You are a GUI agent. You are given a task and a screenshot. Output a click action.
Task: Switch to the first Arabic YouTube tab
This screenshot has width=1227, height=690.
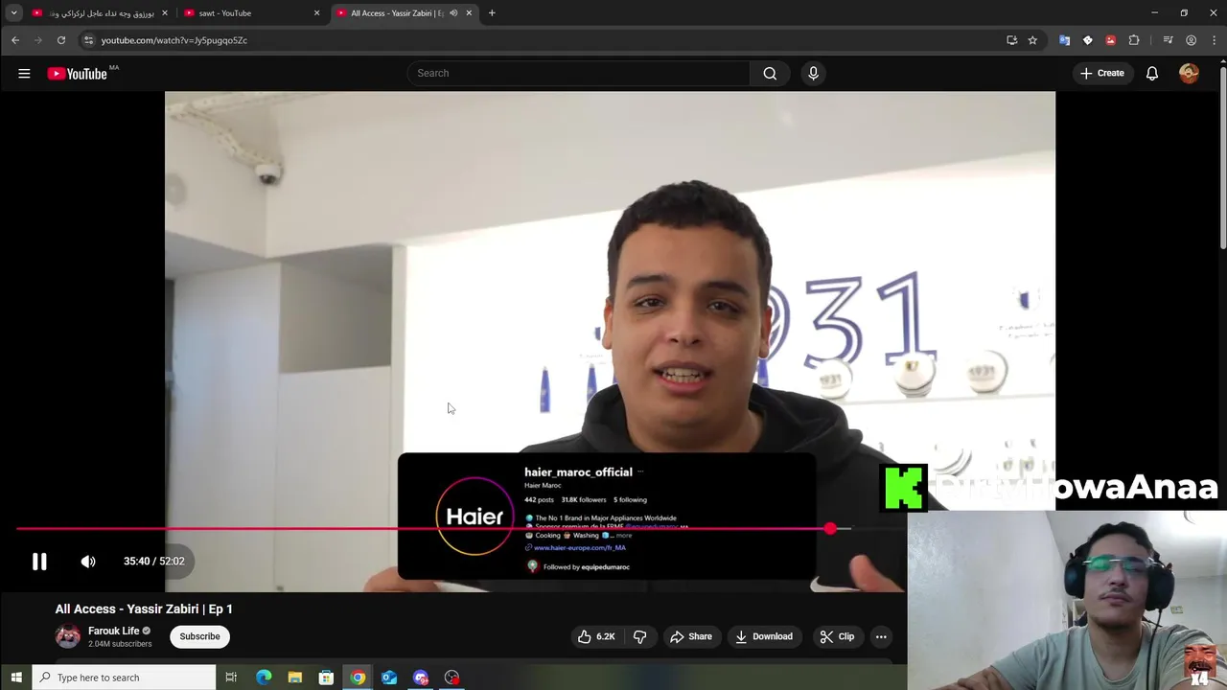coord(100,13)
